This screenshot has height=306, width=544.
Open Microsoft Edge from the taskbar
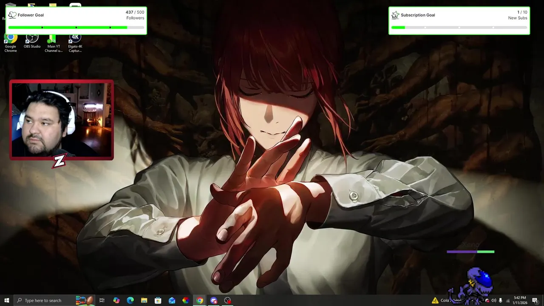[x=130, y=300]
